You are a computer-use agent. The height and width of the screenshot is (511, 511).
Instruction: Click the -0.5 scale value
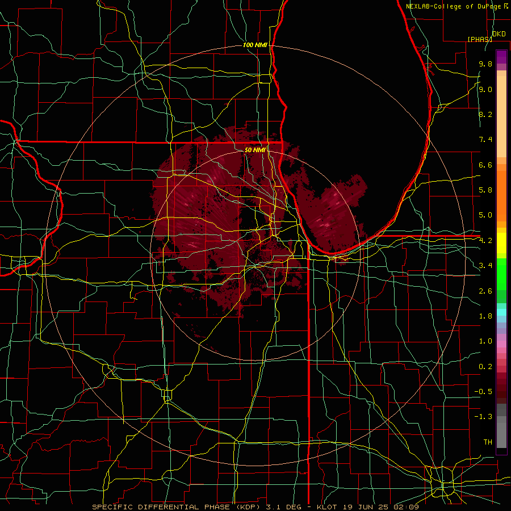click(x=483, y=392)
